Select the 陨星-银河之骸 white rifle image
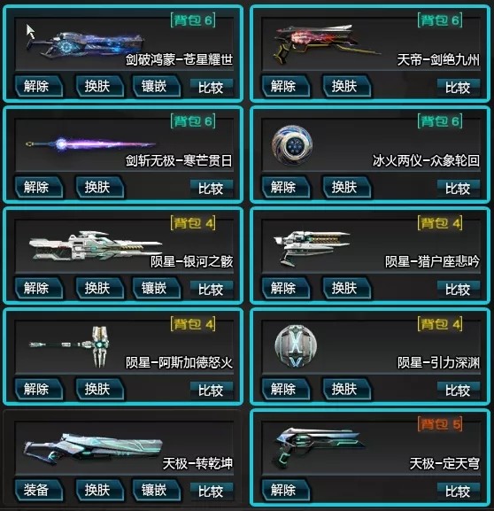Screen dimensions: 494x511 point(96,246)
